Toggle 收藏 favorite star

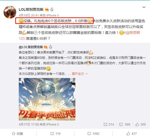tap(18, 133)
